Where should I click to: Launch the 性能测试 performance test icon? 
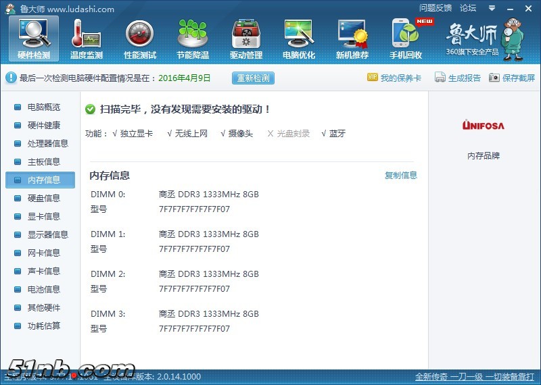pos(140,38)
